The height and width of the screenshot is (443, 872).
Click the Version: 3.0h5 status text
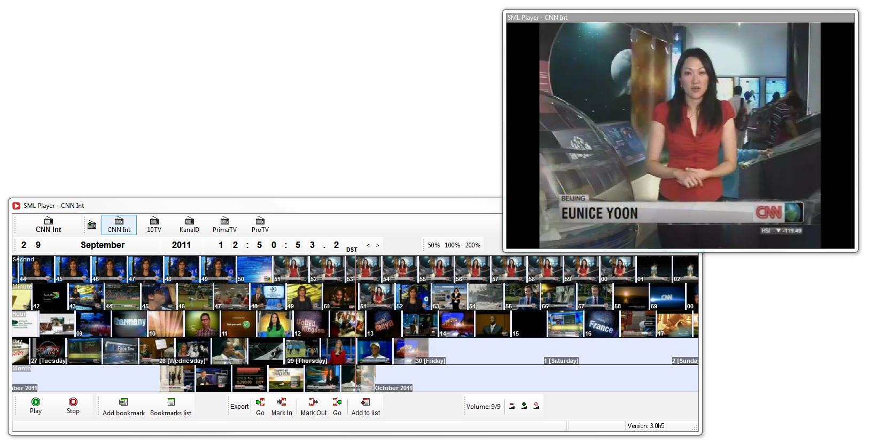coord(646,426)
